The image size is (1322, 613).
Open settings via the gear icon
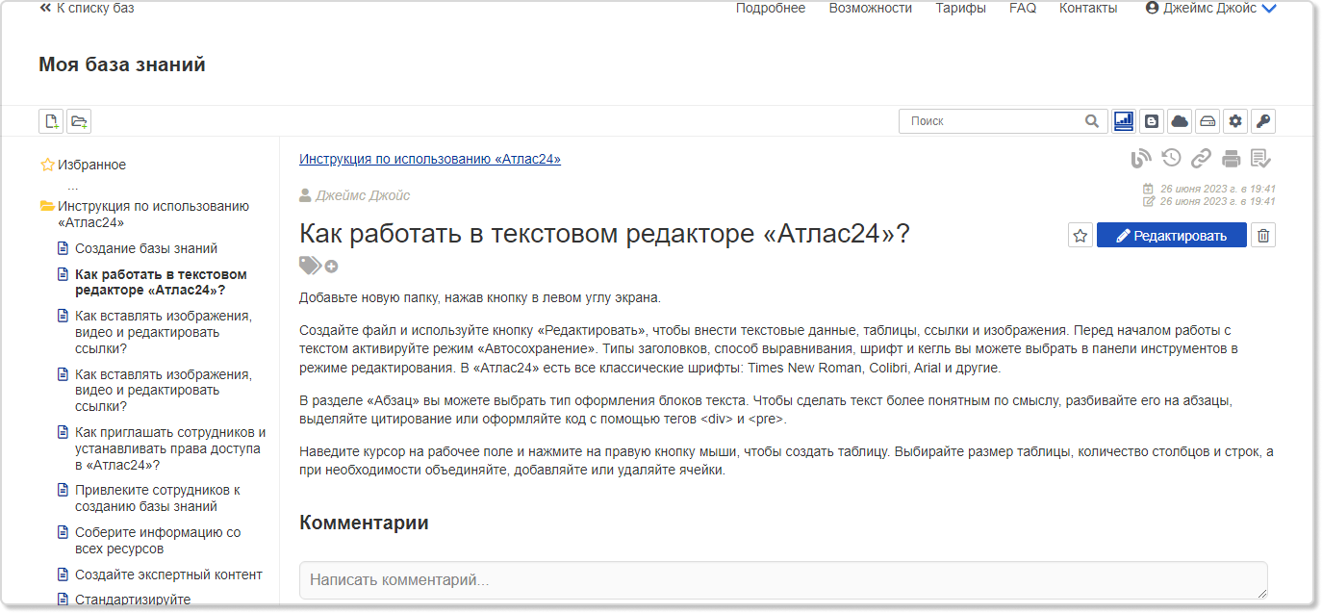tap(1235, 121)
